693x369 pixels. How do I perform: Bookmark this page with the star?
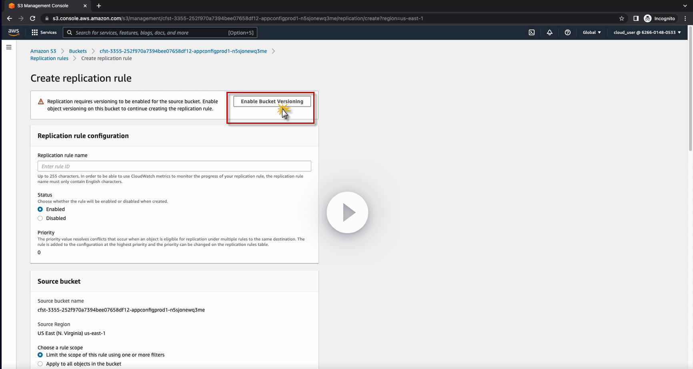coord(622,18)
